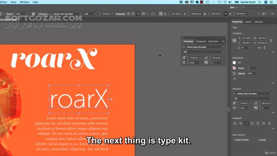The image size is (277, 156).
Task: Switch to the Libraries tab
Action: tap(259, 22)
